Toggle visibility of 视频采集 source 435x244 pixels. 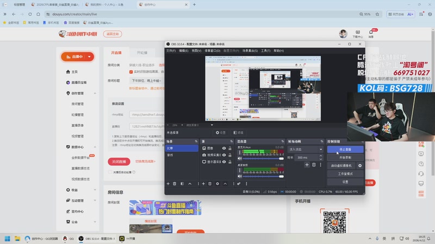point(224,155)
